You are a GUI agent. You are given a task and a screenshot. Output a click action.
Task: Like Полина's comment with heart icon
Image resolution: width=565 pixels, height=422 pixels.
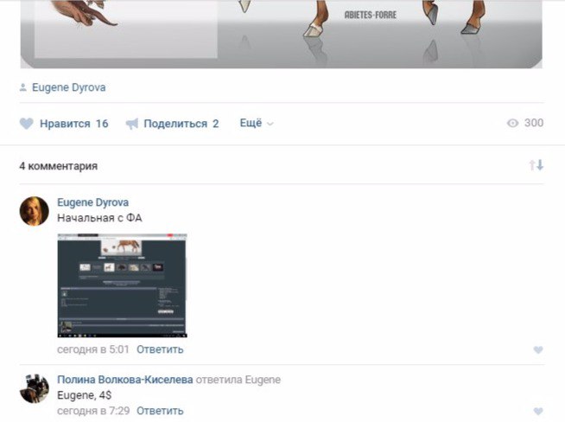[537, 412]
